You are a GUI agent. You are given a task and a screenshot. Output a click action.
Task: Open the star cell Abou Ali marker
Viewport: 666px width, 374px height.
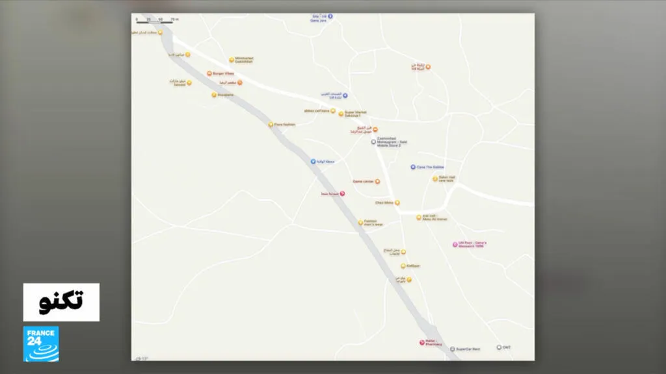(419, 218)
